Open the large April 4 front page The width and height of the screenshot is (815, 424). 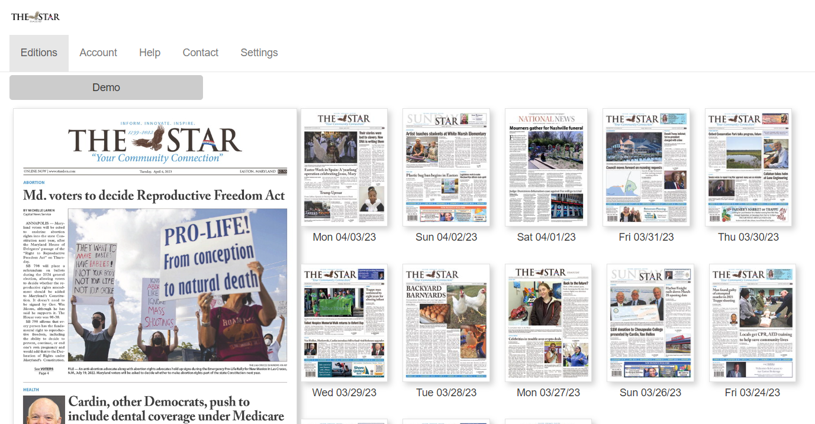tap(155, 266)
